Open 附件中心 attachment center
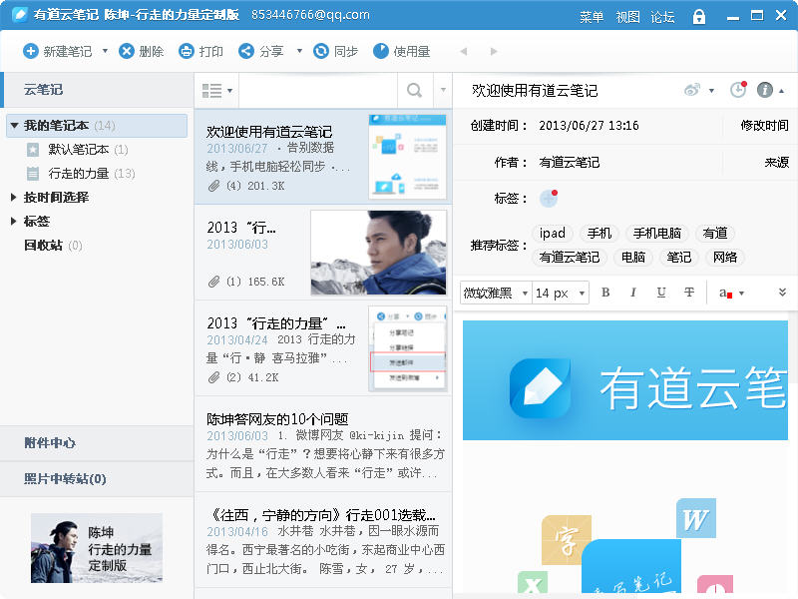 [x=50, y=443]
